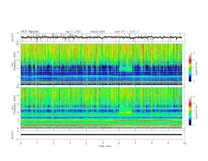The image size is (208, 161).
Task: Click the ch.1 spectrogram color scale bar
Action: (190, 67)
